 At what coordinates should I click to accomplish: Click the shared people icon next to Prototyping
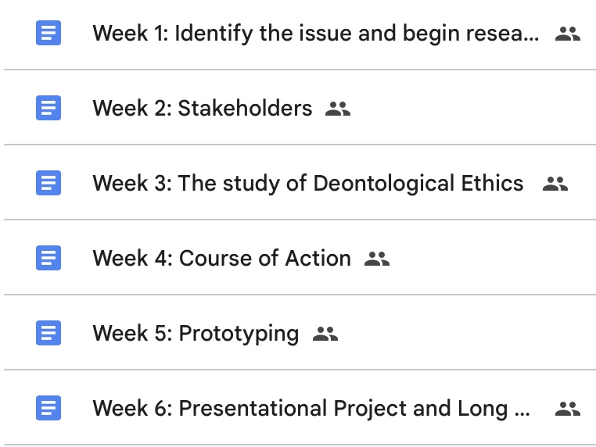coord(325,334)
